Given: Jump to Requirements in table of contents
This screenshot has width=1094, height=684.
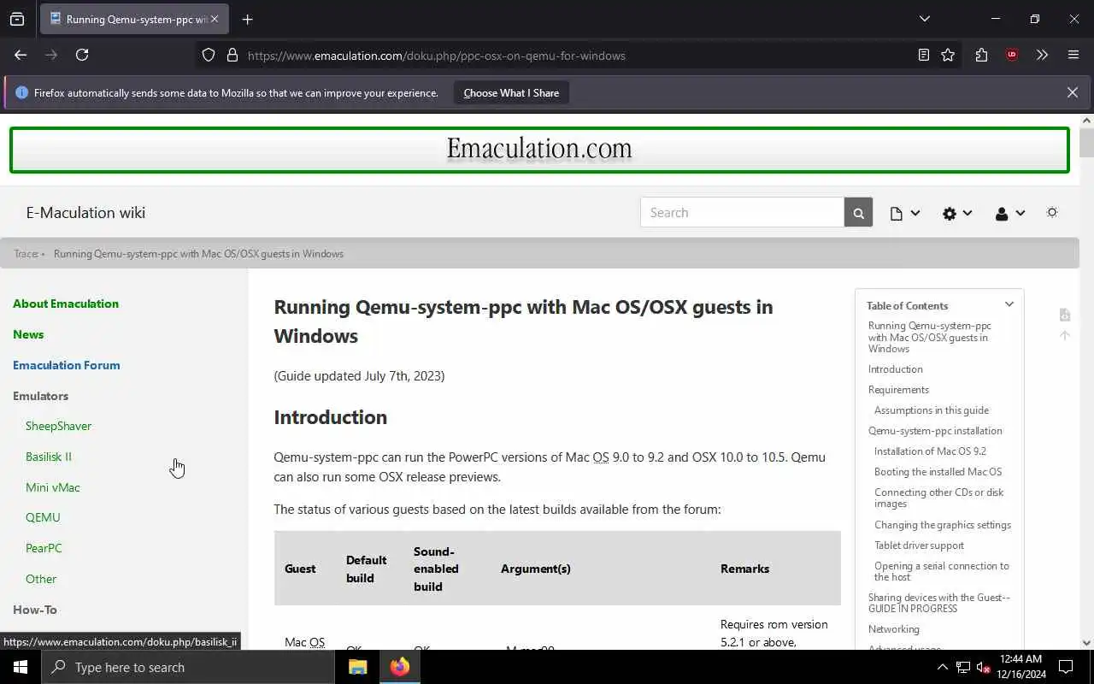Looking at the screenshot, I should tap(898, 390).
